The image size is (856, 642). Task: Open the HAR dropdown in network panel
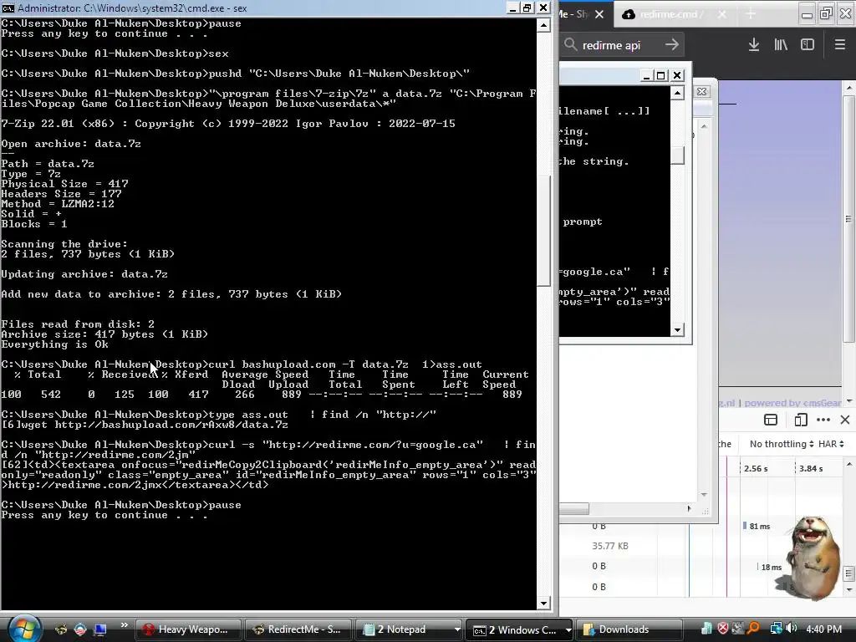[831, 444]
